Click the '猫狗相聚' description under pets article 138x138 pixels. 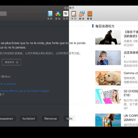[x=131, y=80]
